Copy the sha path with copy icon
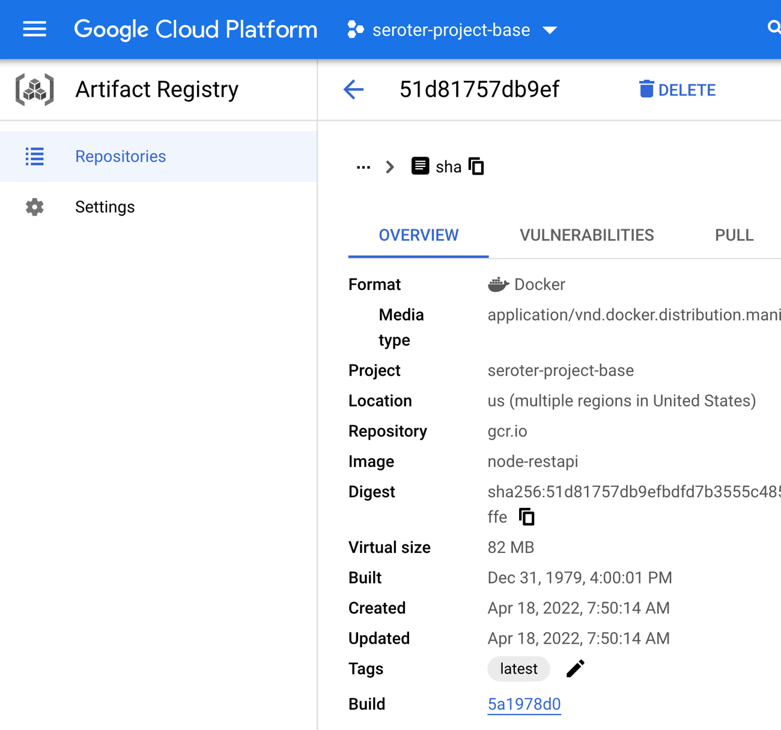This screenshot has width=781, height=730. tap(476, 166)
